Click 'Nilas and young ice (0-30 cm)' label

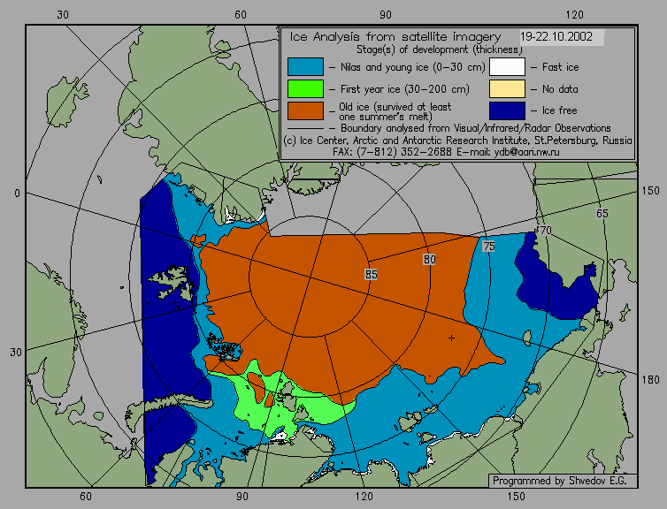coord(412,67)
